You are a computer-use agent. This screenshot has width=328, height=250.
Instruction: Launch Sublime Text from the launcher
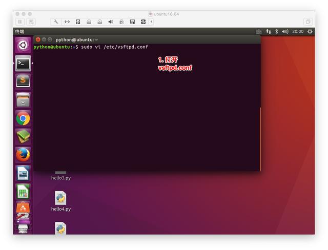23,81
